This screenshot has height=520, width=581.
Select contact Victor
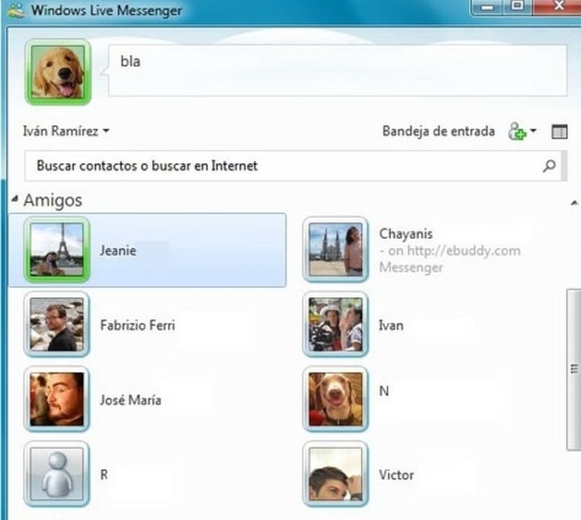(x=398, y=475)
